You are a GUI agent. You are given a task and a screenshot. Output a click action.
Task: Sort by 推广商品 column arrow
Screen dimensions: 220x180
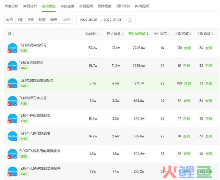pos(169,34)
